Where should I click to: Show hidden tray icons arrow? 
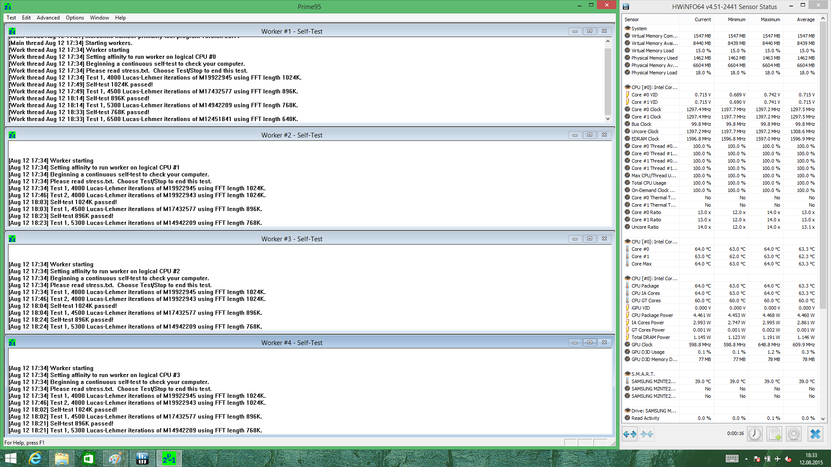coord(746,459)
